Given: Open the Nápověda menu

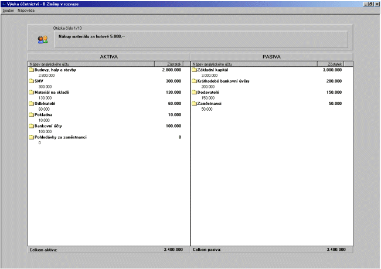Looking at the screenshot, I should (x=26, y=11).
